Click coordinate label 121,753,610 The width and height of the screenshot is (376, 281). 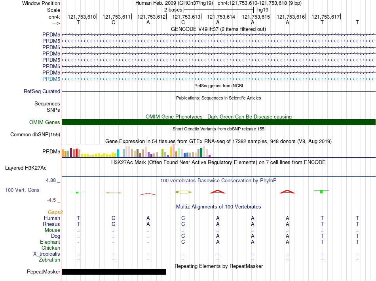click(x=82, y=17)
